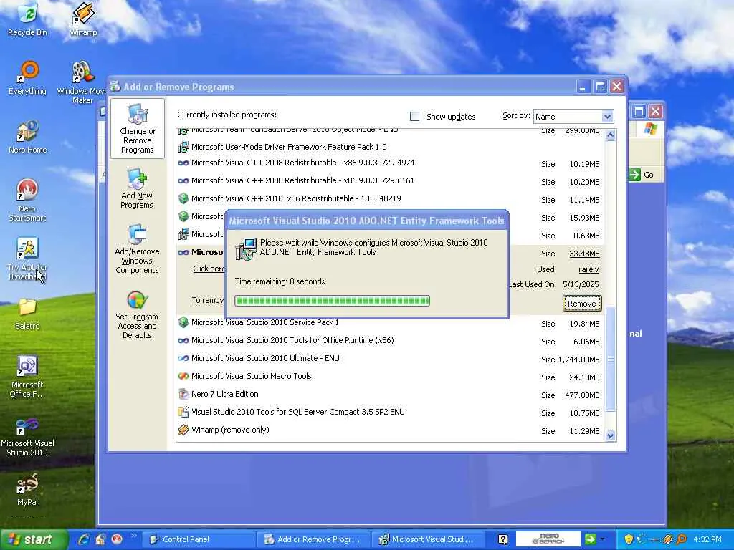Open Set Program Access and Defaults

click(x=137, y=314)
